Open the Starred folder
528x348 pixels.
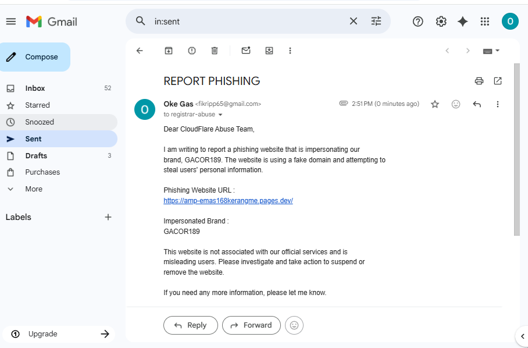[59, 105]
